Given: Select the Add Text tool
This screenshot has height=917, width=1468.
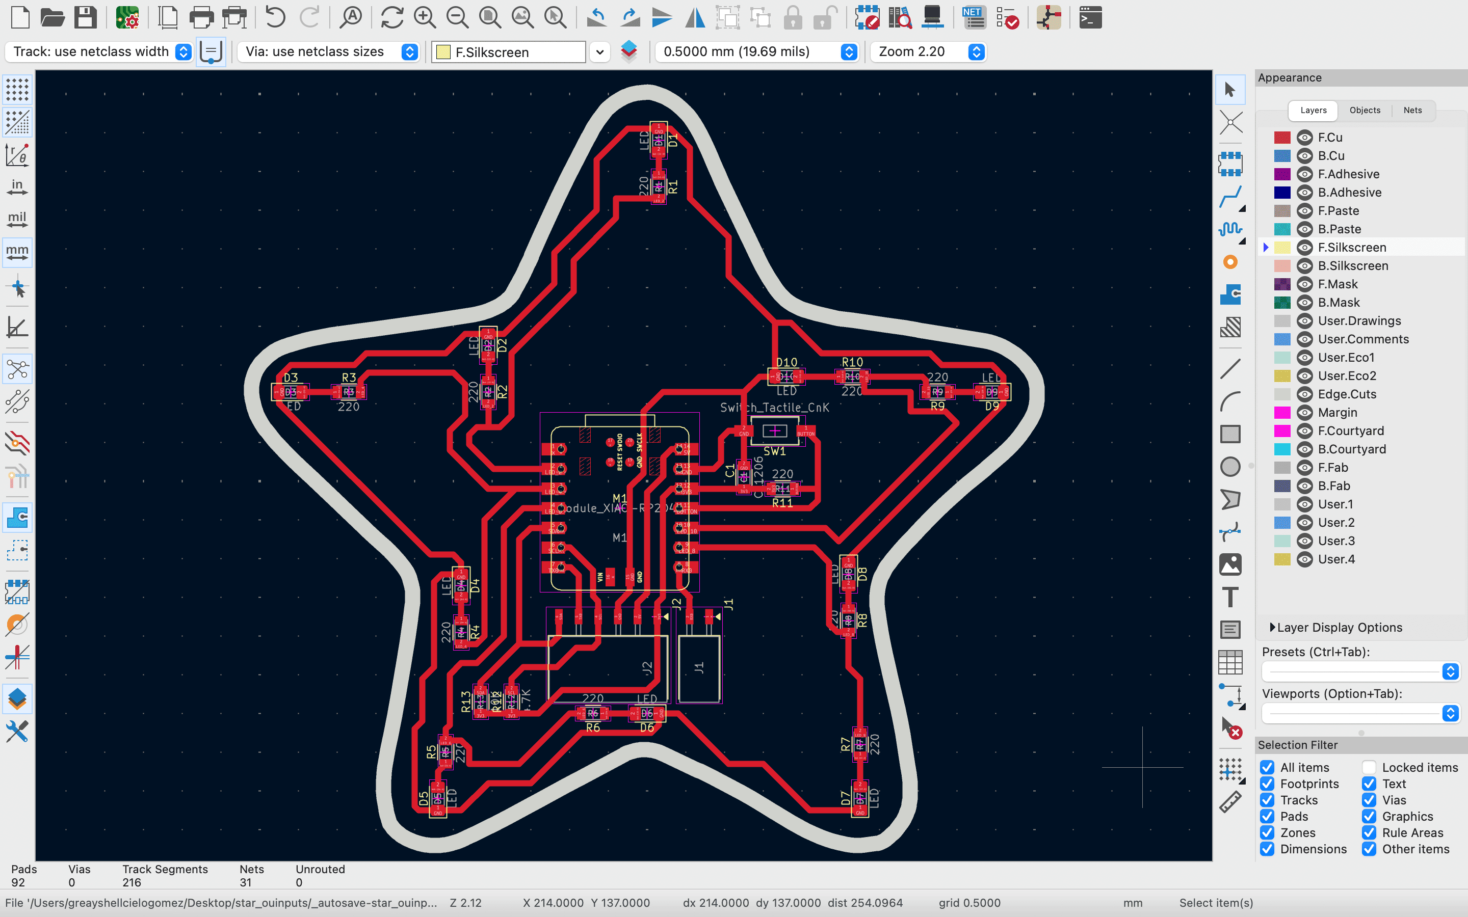Looking at the screenshot, I should [1230, 598].
